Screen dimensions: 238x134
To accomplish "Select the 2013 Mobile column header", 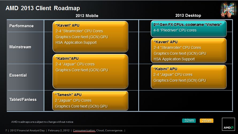I will pyautogui.click(x=87, y=16).
